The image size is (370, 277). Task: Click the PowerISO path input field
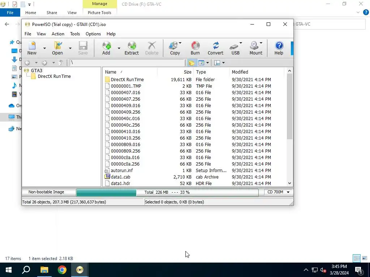coord(127,63)
